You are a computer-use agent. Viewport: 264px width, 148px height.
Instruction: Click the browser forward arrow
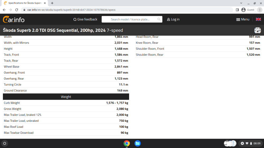point(11,10)
